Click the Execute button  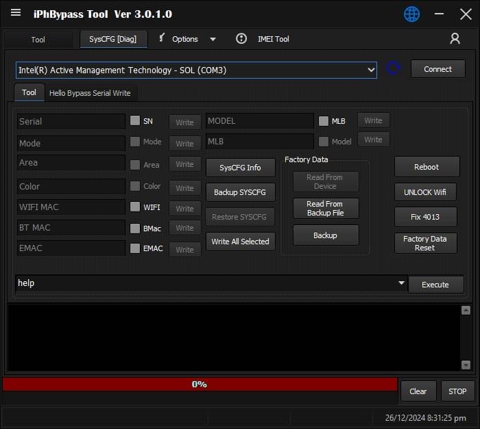click(x=435, y=285)
